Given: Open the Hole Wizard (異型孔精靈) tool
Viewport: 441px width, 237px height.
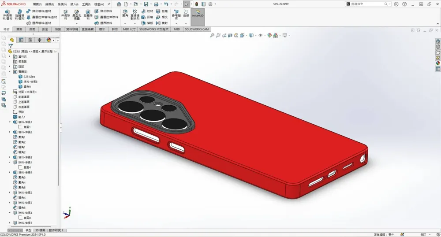Looking at the screenshot, I should [x=76, y=15].
